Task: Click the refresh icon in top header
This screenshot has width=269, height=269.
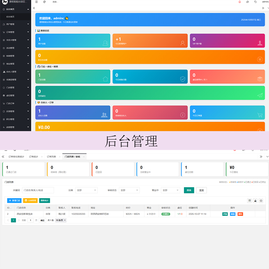Action: click(44, 2)
